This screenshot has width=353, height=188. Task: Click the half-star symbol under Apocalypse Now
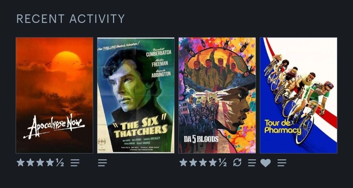[x=60, y=162]
